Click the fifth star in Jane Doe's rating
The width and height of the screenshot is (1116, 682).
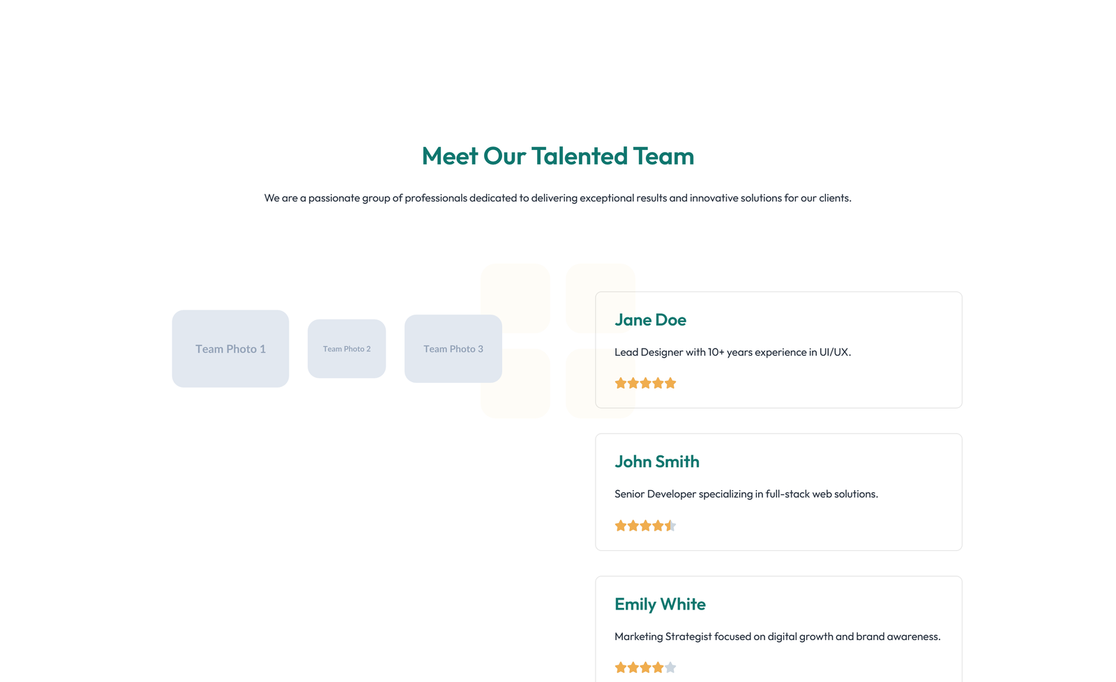(x=670, y=383)
